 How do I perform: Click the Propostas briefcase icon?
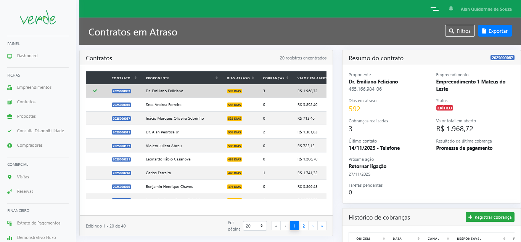[10, 117]
